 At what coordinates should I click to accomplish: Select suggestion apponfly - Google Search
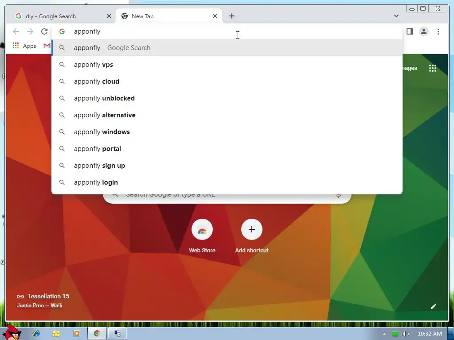pos(227,48)
